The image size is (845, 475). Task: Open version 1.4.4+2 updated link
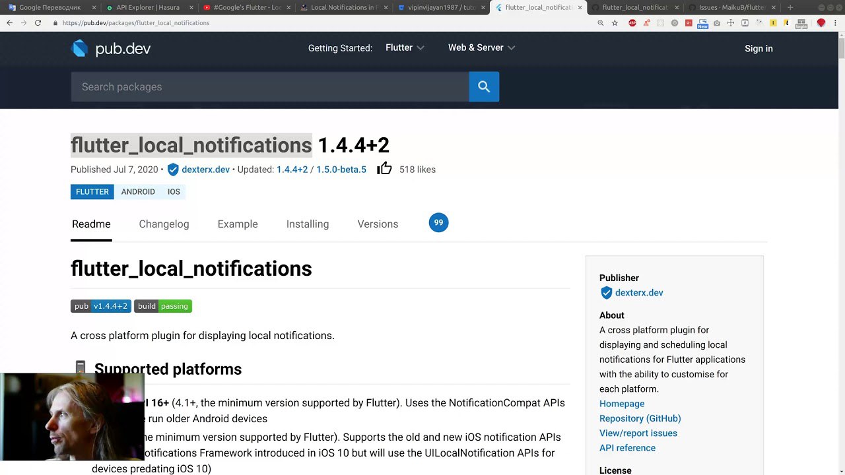tap(292, 170)
